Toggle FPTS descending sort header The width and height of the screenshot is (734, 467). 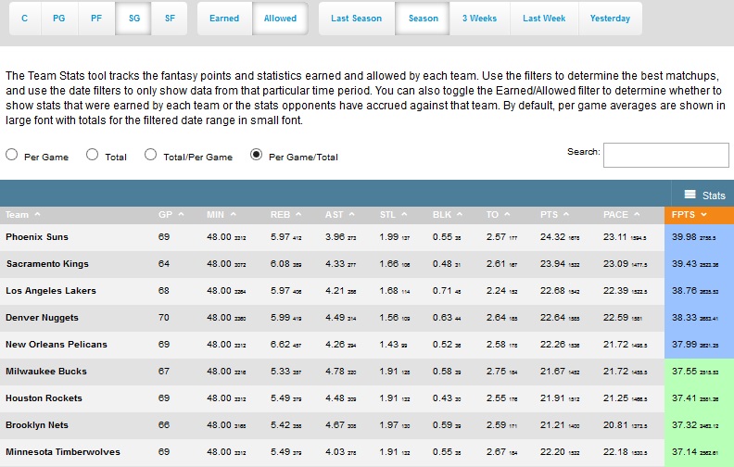coord(699,215)
